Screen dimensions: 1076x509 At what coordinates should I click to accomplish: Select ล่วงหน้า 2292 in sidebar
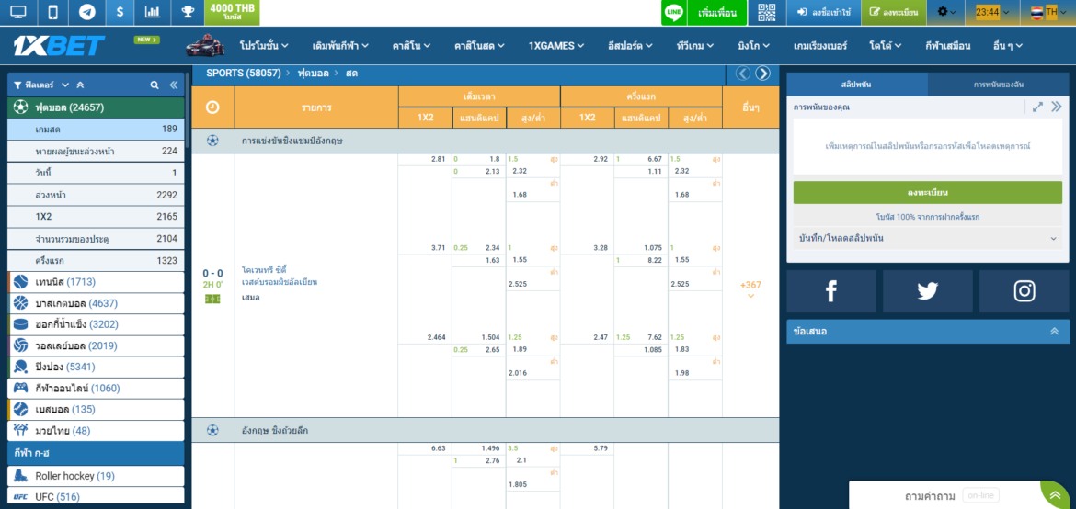96,195
